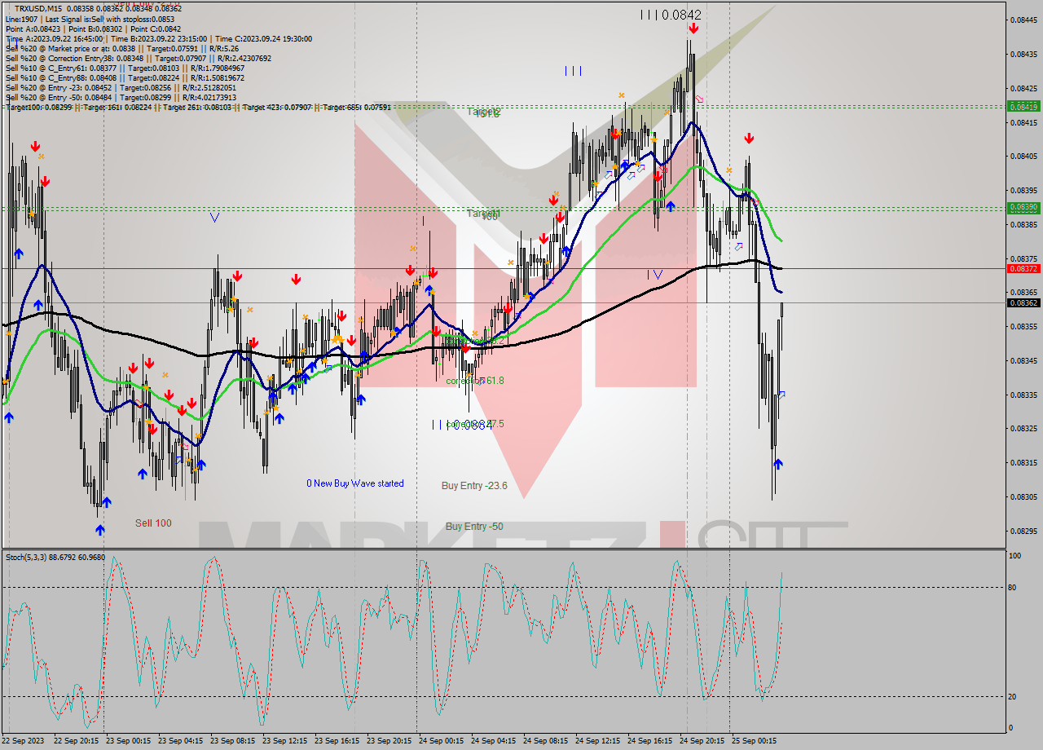
Task: Click the '22 Sep 2023' time axis label
Action: click(x=24, y=741)
